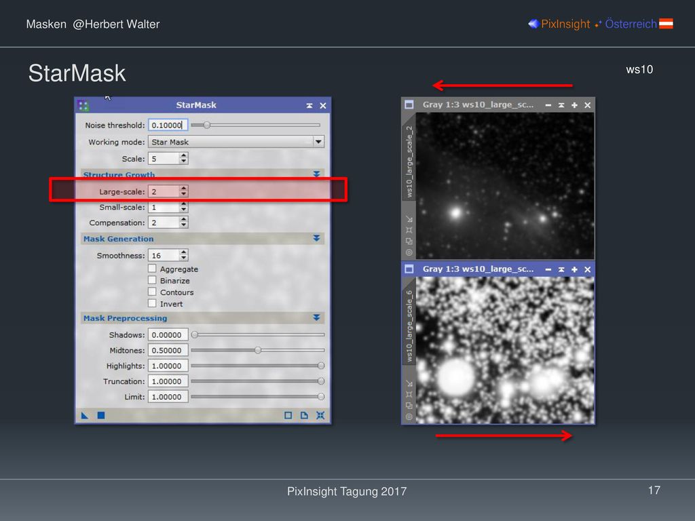
Task: Click third side-strip icon in ws10_large_scale_6 window
Action: click(x=409, y=406)
